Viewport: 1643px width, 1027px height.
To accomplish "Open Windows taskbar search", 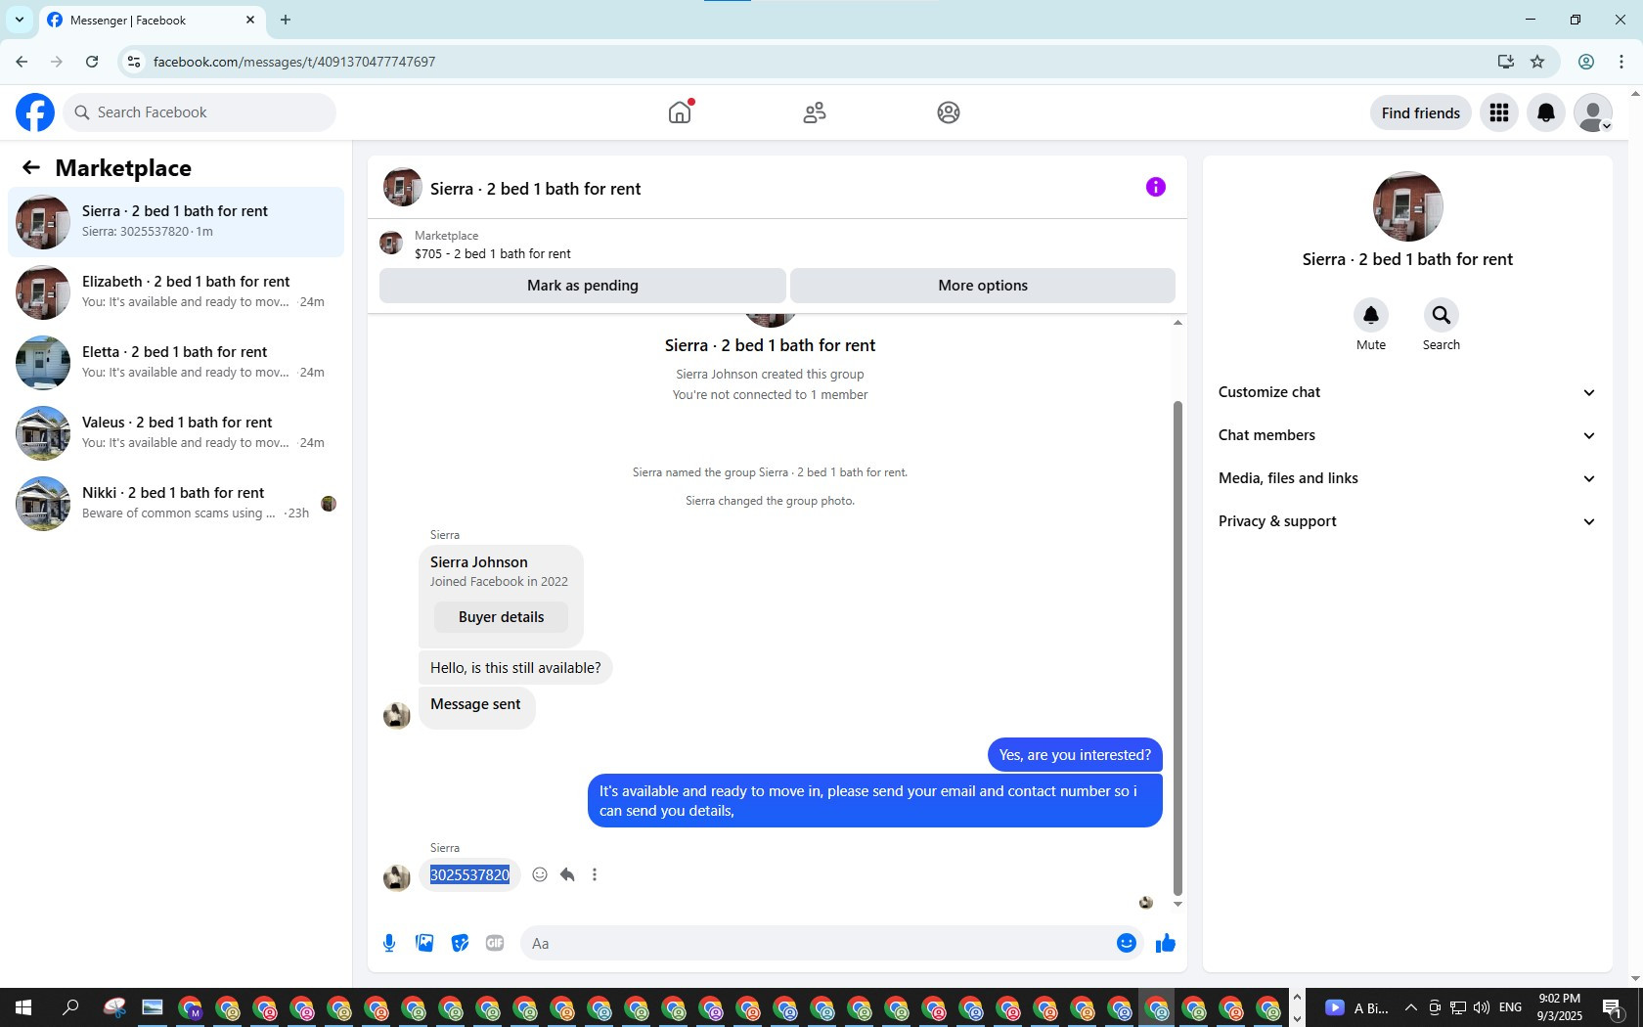I will [x=70, y=1007].
